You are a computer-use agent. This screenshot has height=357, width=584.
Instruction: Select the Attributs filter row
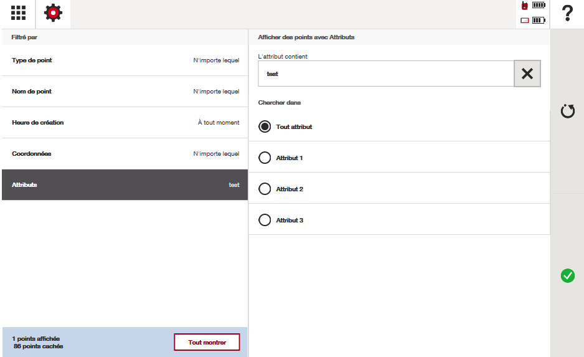(125, 185)
